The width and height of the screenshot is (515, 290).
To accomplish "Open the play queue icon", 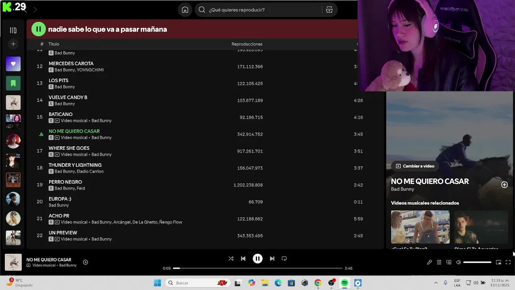I will point(439,262).
